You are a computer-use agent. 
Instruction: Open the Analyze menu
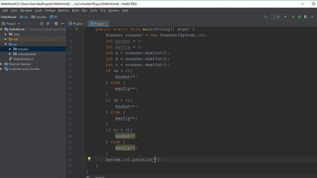point(50,10)
